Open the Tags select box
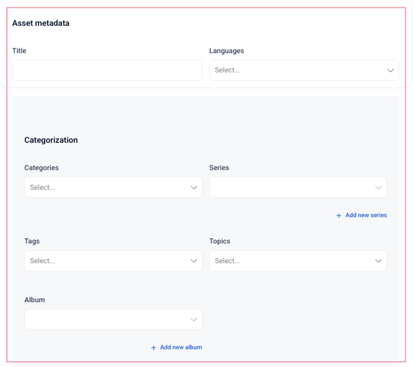This screenshot has width=415, height=367. point(105,261)
